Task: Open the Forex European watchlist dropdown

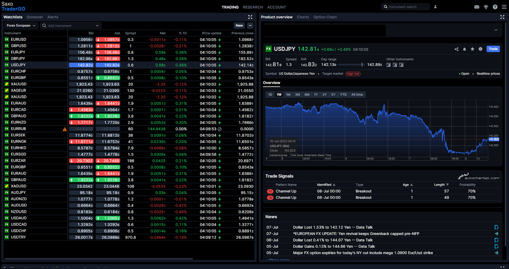Action: [x=21, y=26]
